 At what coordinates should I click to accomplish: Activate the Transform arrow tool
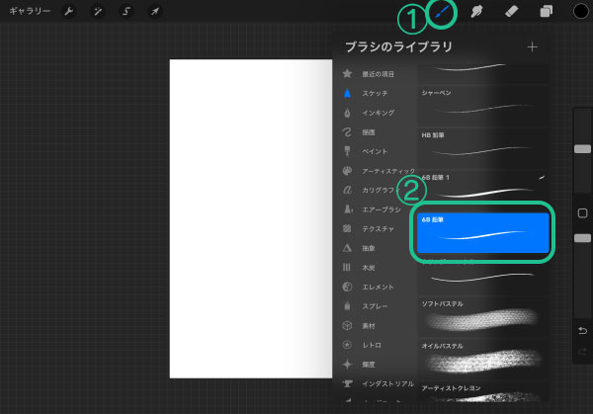(x=155, y=11)
